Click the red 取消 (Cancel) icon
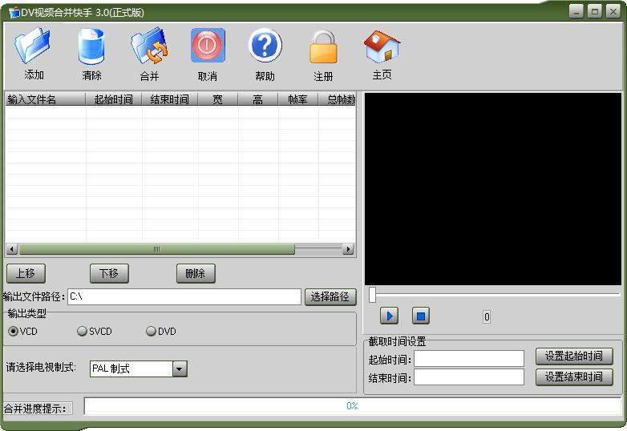Image resolution: width=627 pixels, height=431 pixels. click(208, 45)
